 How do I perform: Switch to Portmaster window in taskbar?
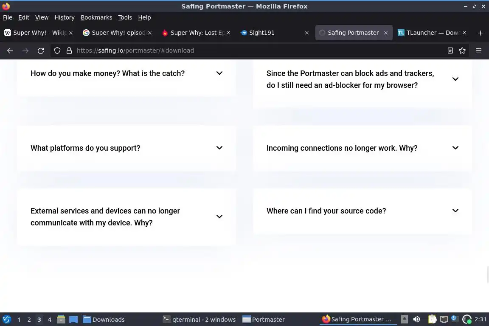pyautogui.click(x=264, y=320)
